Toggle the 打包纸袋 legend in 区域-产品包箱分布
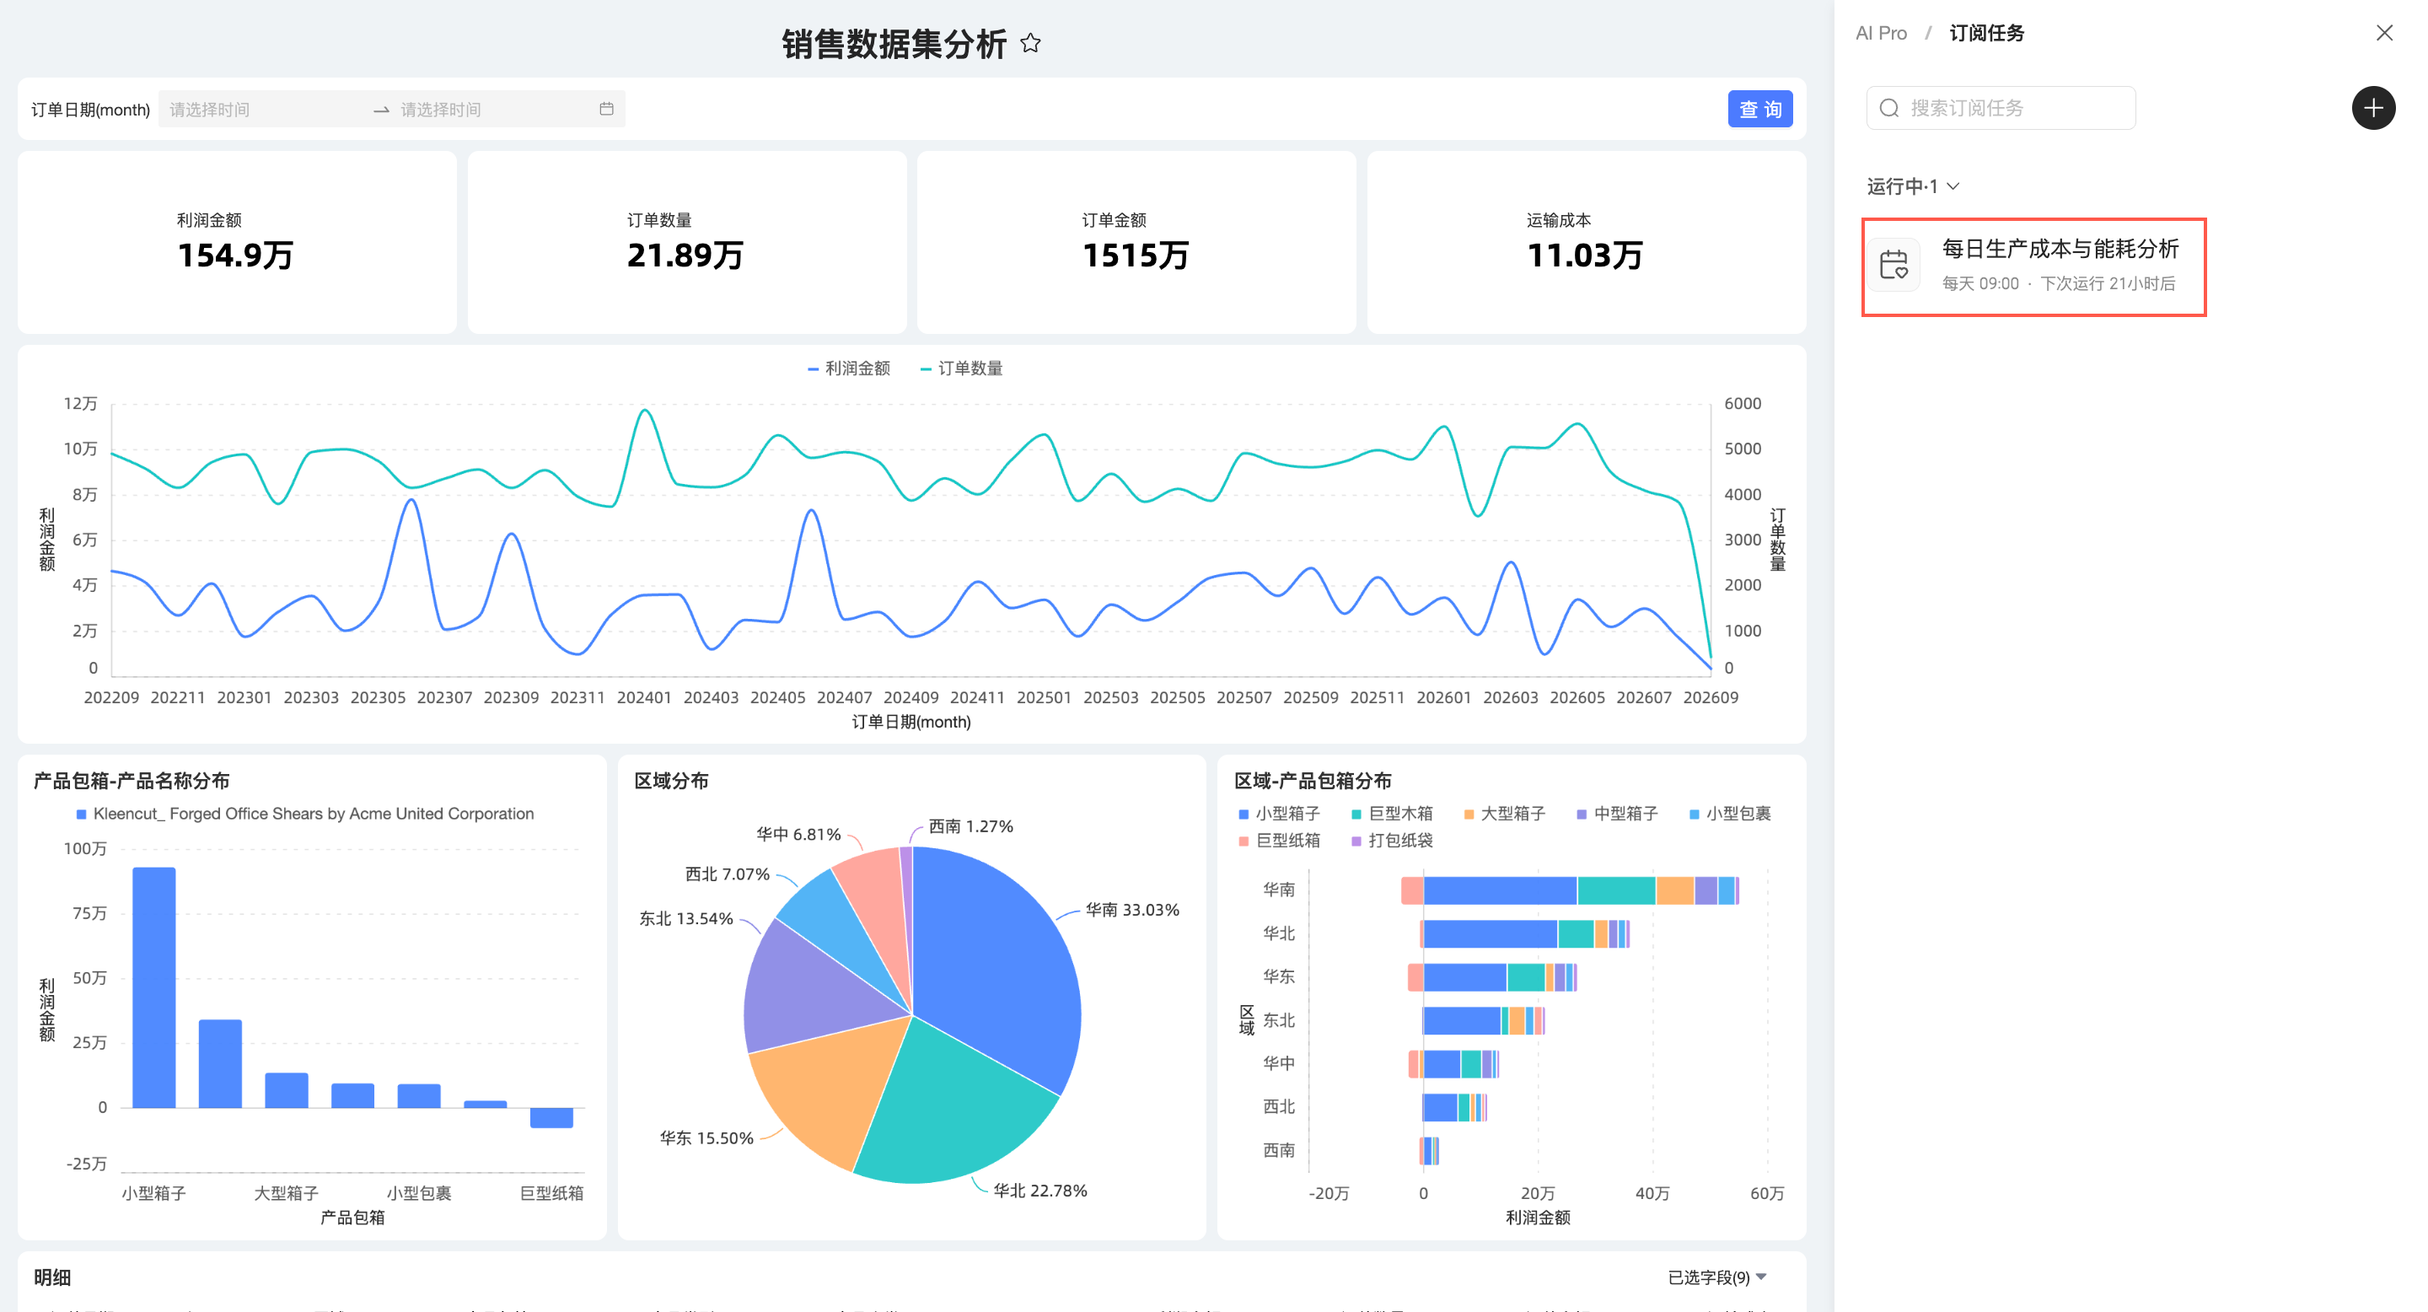The height and width of the screenshot is (1312, 2428). tap(1391, 841)
